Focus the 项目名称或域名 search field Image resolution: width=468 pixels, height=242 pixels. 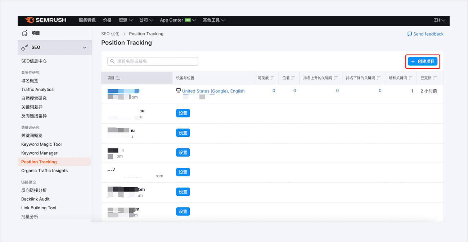click(x=153, y=61)
